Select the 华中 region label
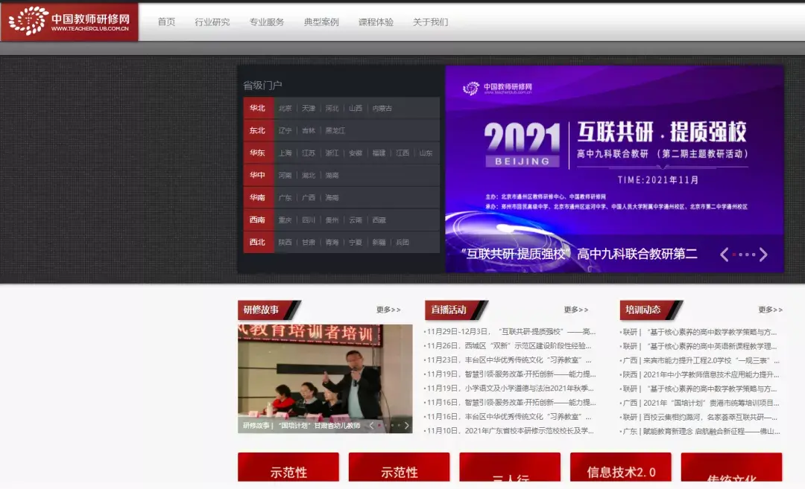Screen dimensions: 805x489 coord(258,176)
